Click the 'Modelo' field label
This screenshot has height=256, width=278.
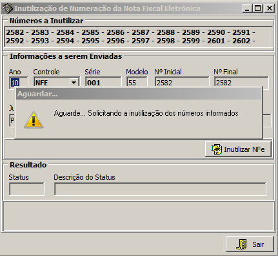(137, 72)
